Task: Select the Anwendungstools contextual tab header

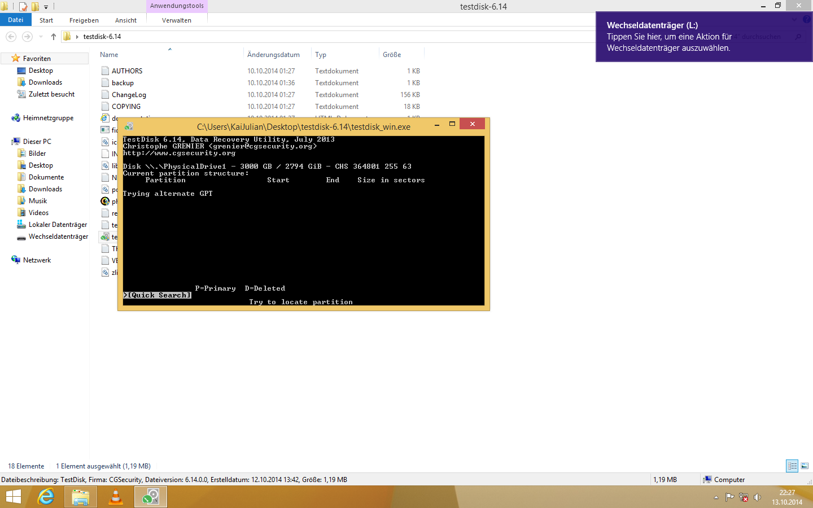Action: [x=177, y=6]
